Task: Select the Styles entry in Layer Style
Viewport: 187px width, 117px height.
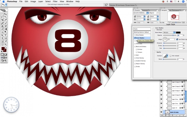Action: (142, 29)
